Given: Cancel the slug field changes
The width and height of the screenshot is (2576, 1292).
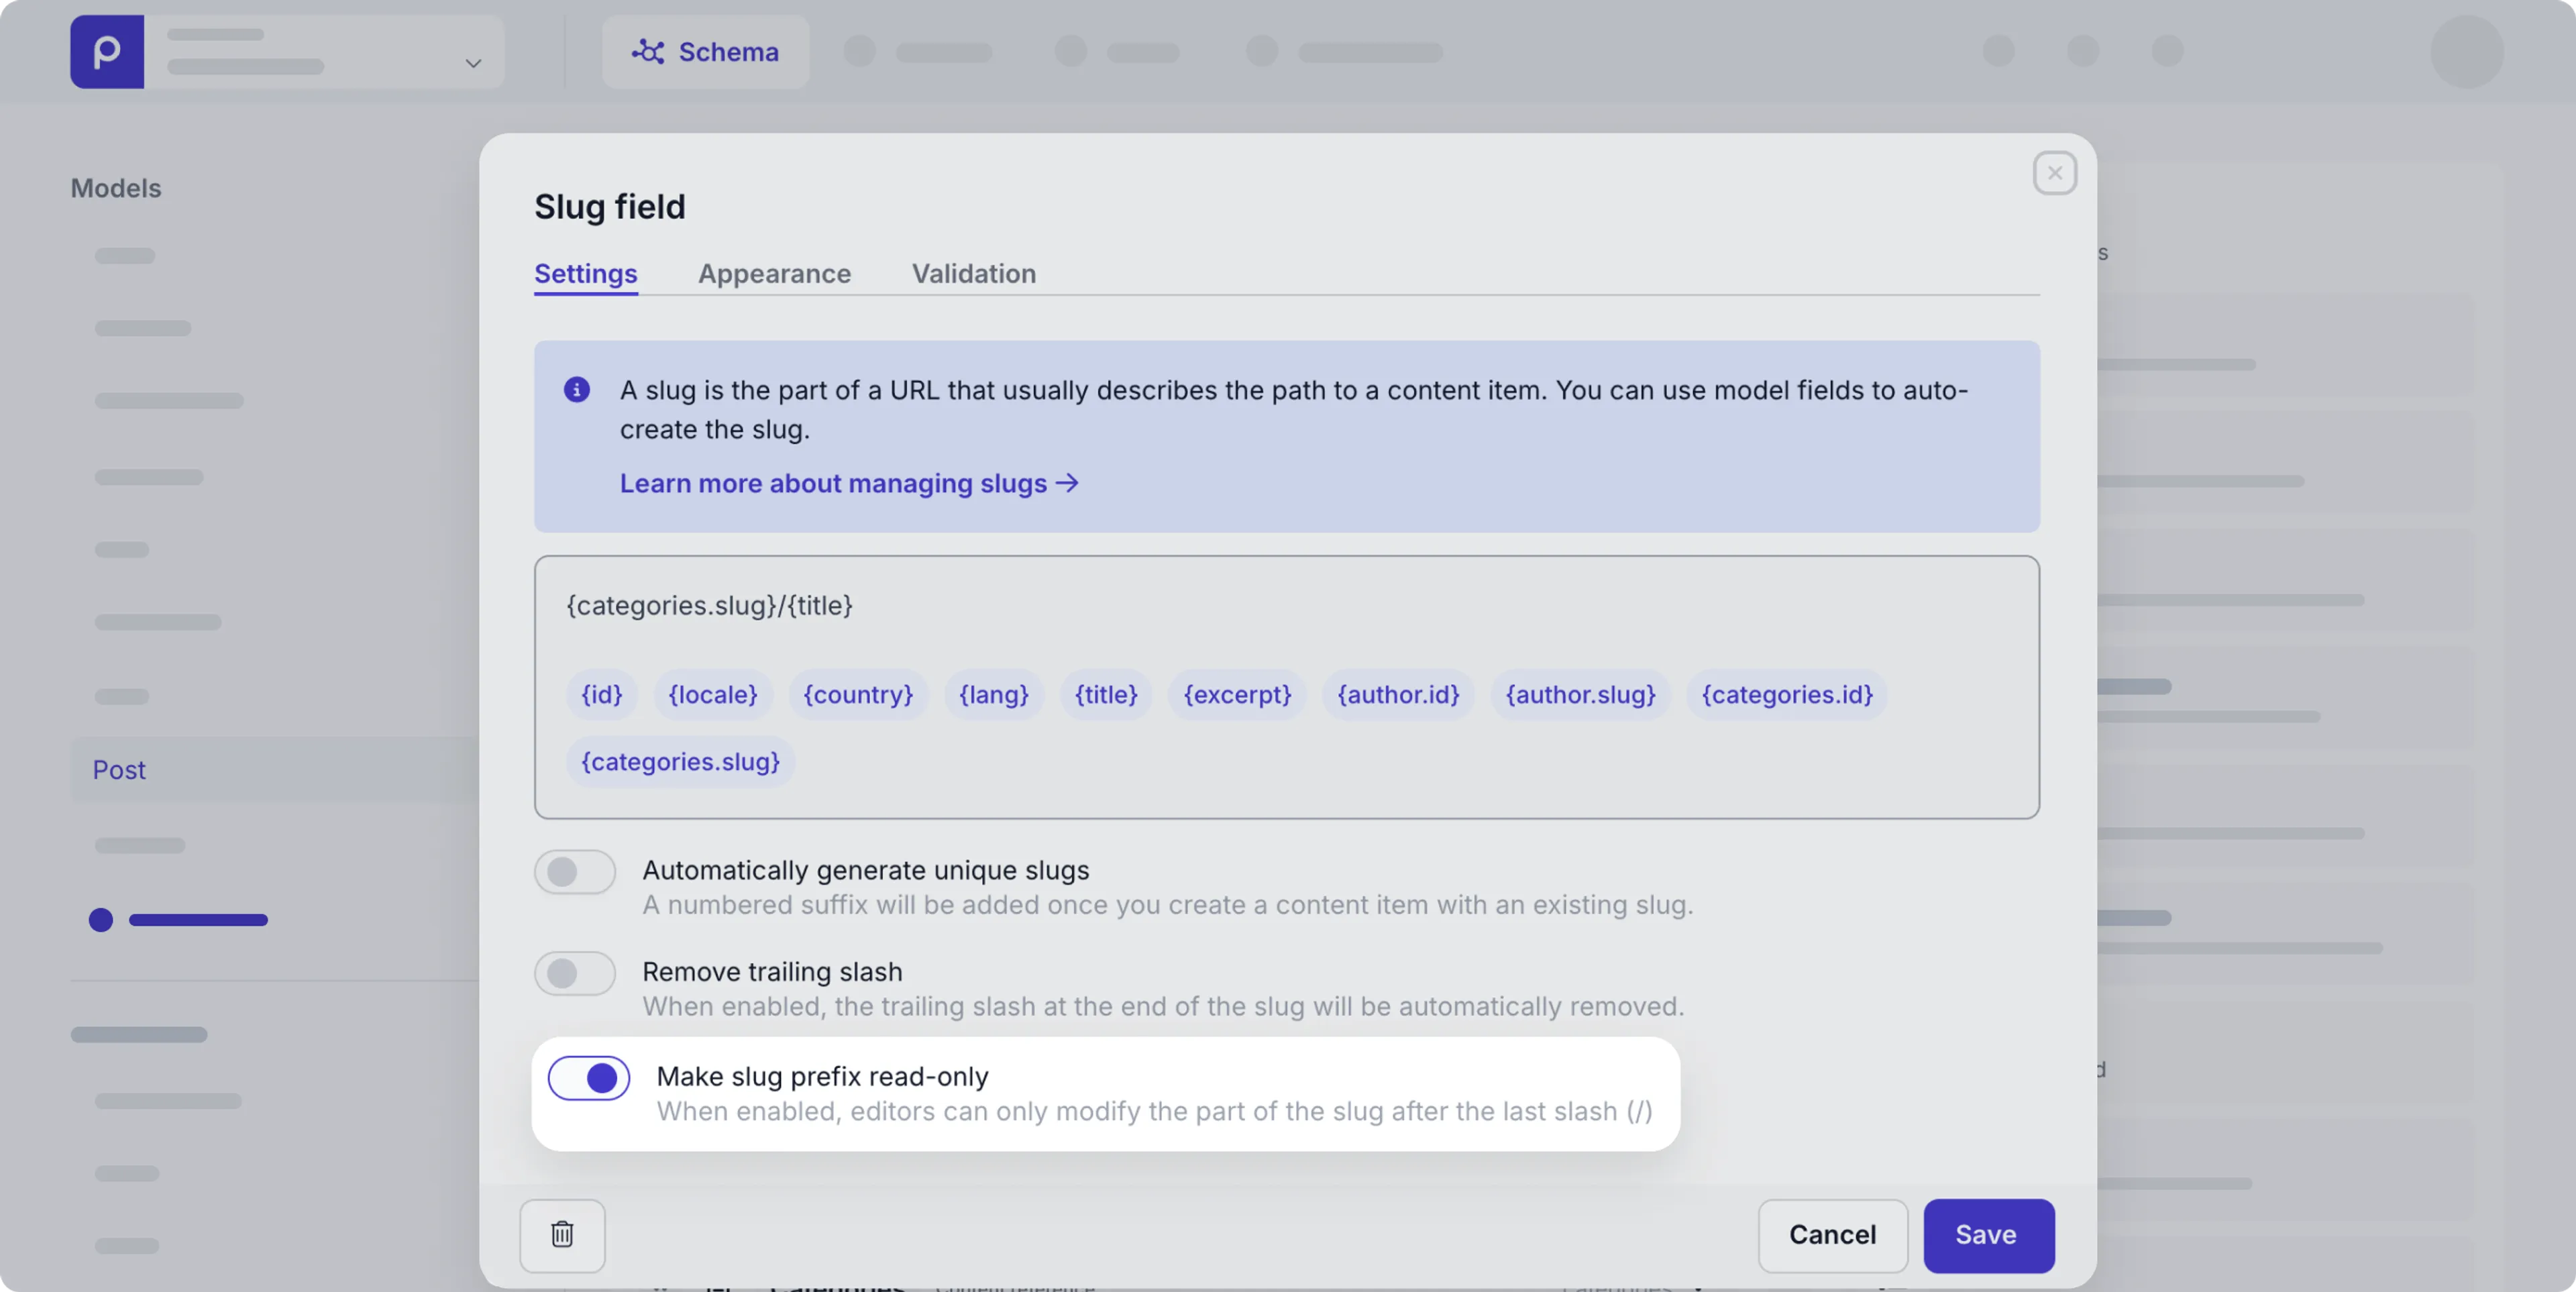Looking at the screenshot, I should (1833, 1235).
